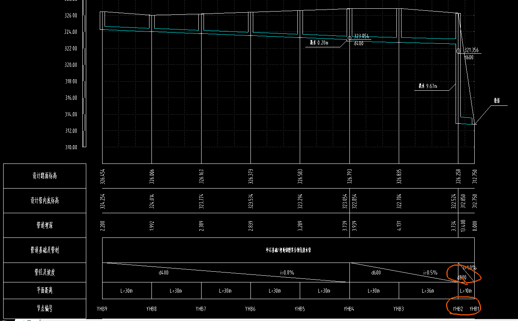Viewport: 518px width, 321px height.
Task: Click the d800 pipe diameter text
Action: (x=462, y=277)
